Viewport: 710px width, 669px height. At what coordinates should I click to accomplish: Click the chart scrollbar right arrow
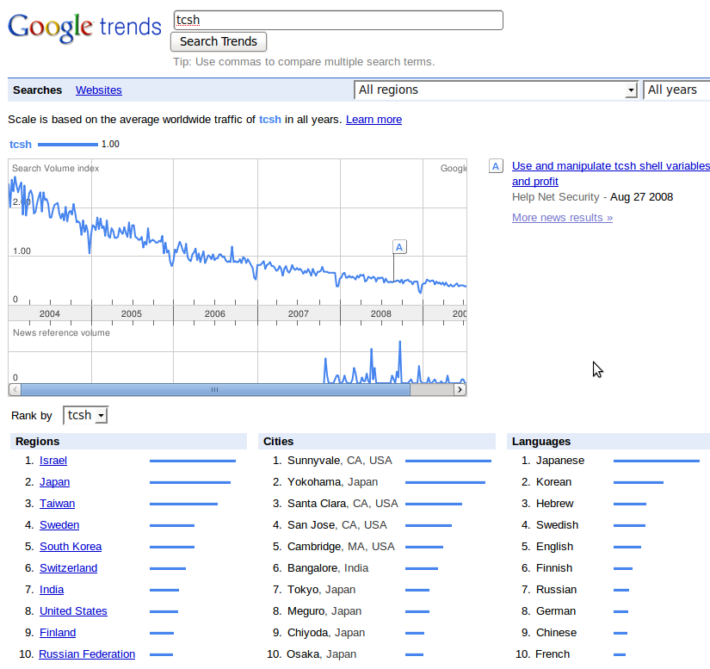click(460, 389)
